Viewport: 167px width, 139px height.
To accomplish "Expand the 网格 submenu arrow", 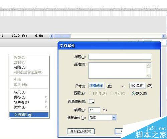I will tap(46, 97).
